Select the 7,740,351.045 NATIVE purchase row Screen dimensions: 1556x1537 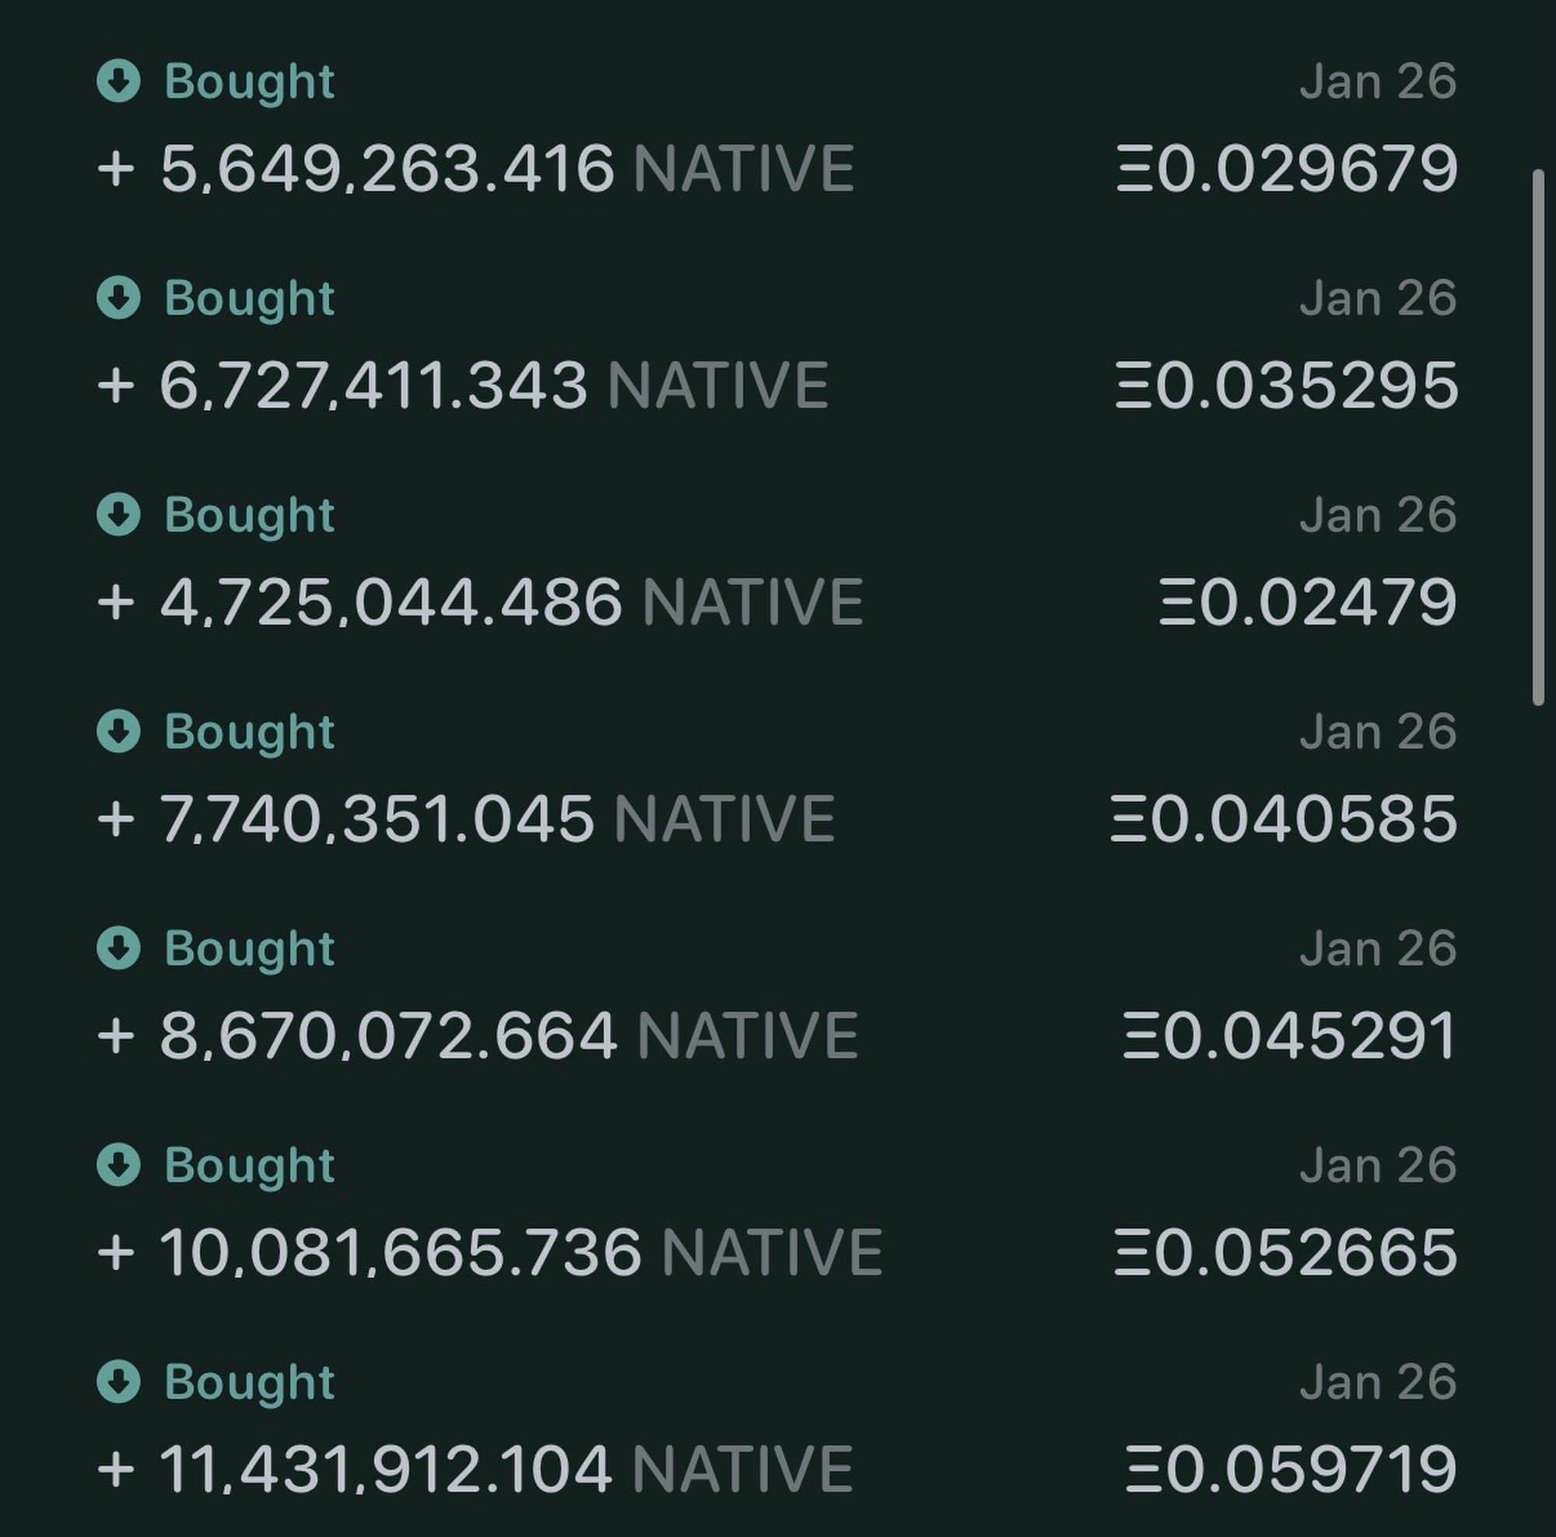coord(465,819)
